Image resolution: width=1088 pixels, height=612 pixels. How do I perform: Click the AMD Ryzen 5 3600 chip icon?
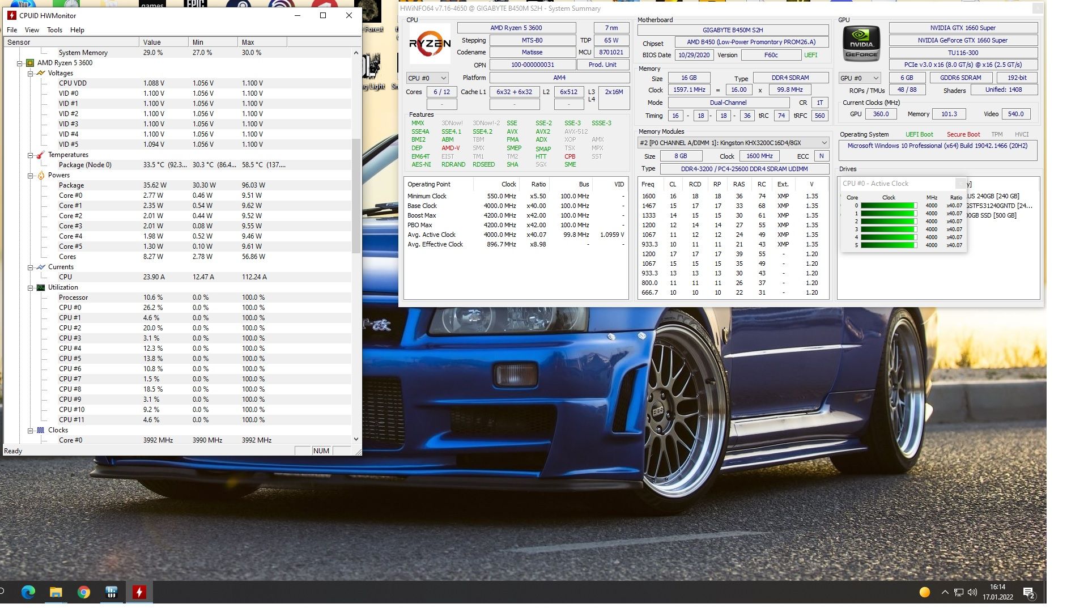[30, 63]
